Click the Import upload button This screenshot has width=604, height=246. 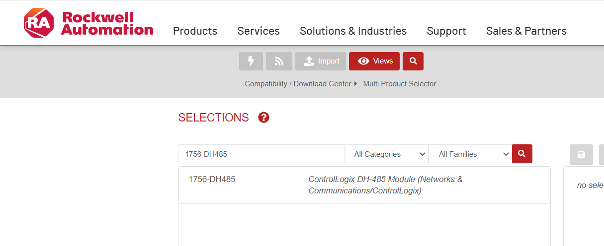click(x=321, y=61)
